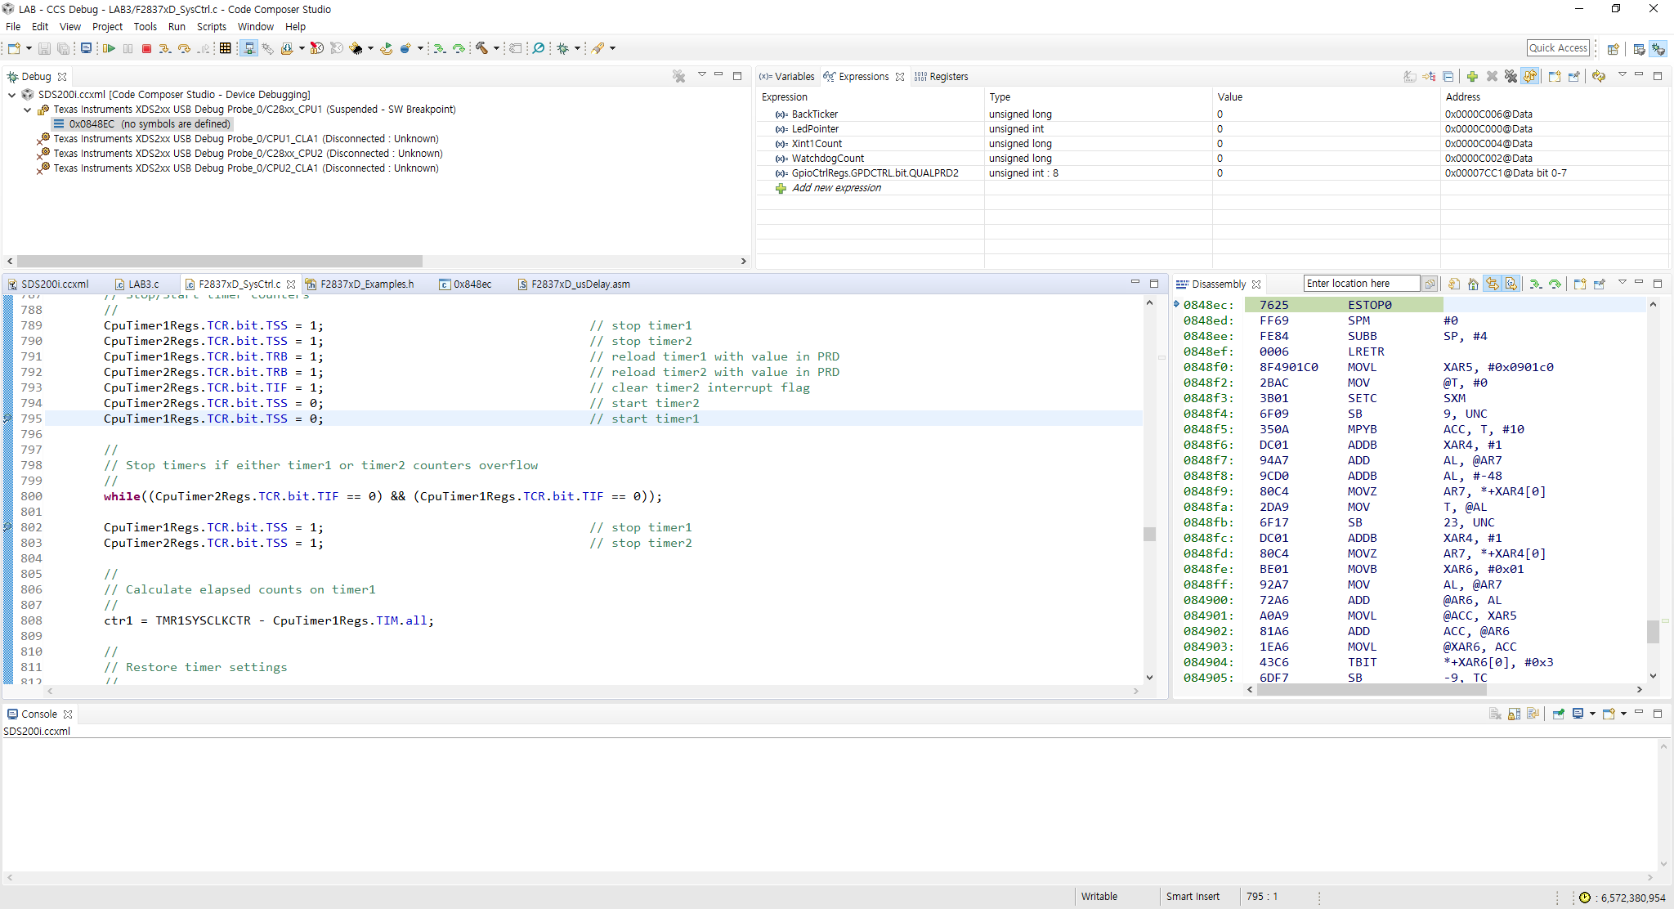The height and width of the screenshot is (909, 1674).
Task: Open the Scripts menu
Action: tap(211, 27)
